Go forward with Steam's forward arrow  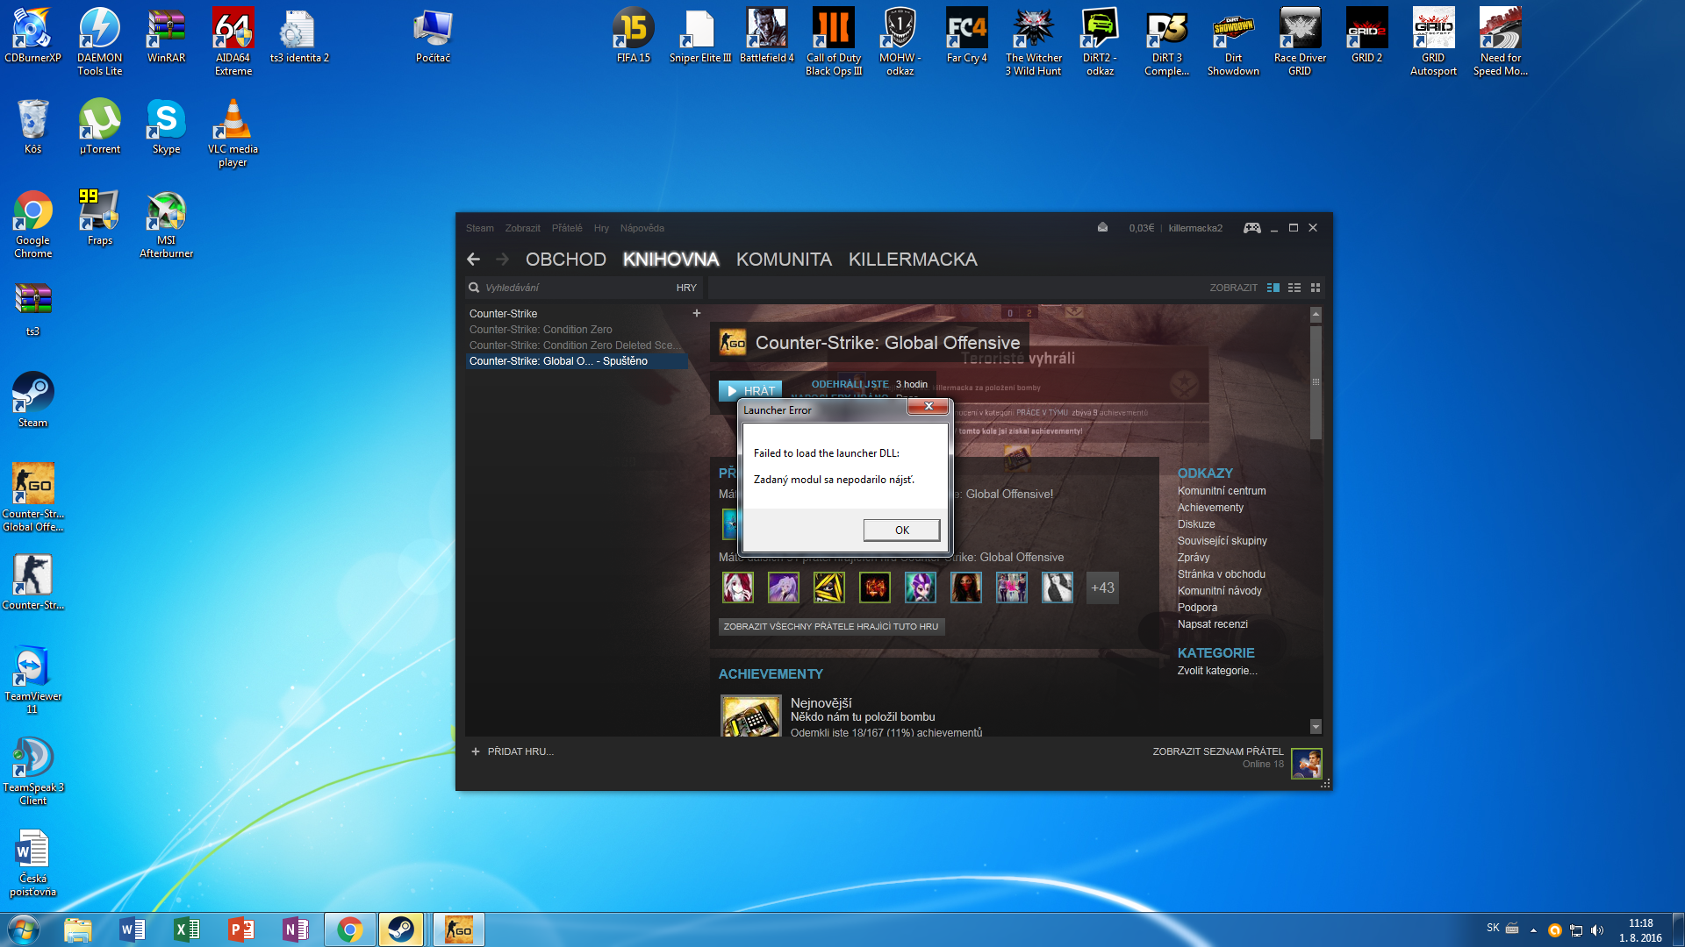pos(502,260)
